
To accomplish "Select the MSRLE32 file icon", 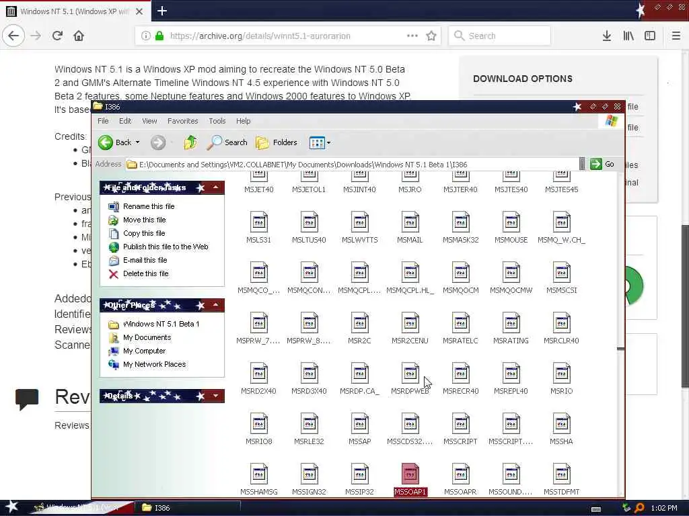I will (310, 424).
